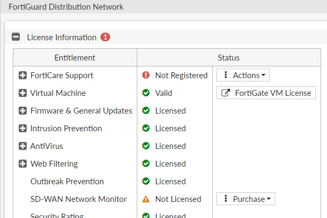Click Licensed status for Web Filtering
The height and width of the screenshot is (218, 327).
(x=170, y=164)
